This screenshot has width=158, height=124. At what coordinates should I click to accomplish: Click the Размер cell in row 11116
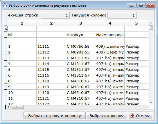pos(137,75)
